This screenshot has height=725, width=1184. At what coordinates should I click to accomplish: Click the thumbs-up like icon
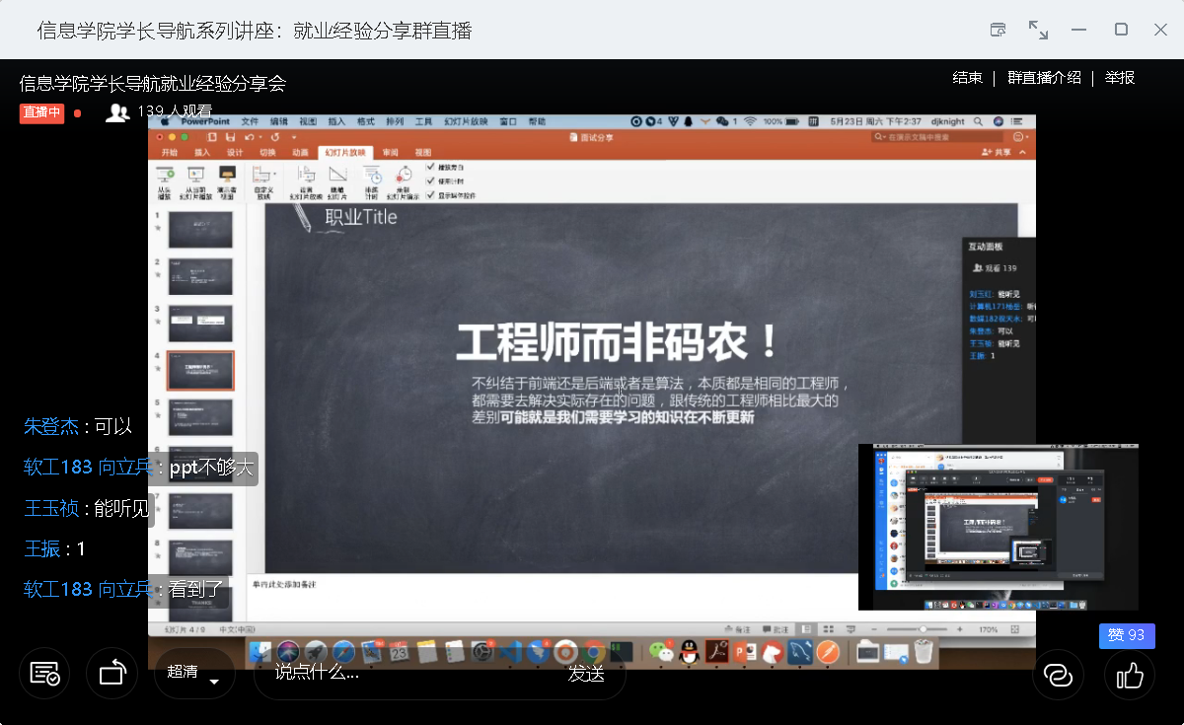click(x=1129, y=675)
